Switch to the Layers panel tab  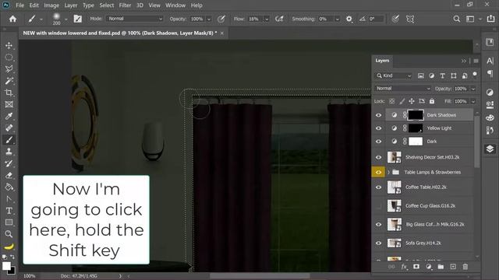click(x=382, y=61)
